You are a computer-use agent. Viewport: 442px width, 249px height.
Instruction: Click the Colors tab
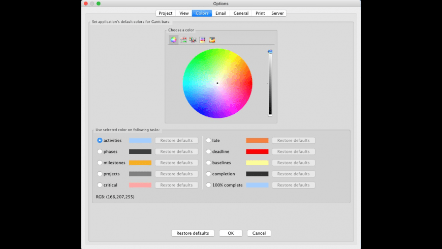pyautogui.click(x=202, y=13)
